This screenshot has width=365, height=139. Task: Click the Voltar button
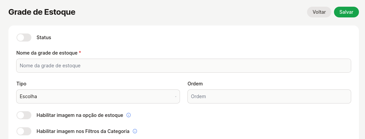click(x=319, y=12)
